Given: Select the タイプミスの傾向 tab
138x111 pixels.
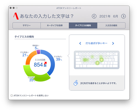Looking at the screenshot, I should tap(83, 25).
